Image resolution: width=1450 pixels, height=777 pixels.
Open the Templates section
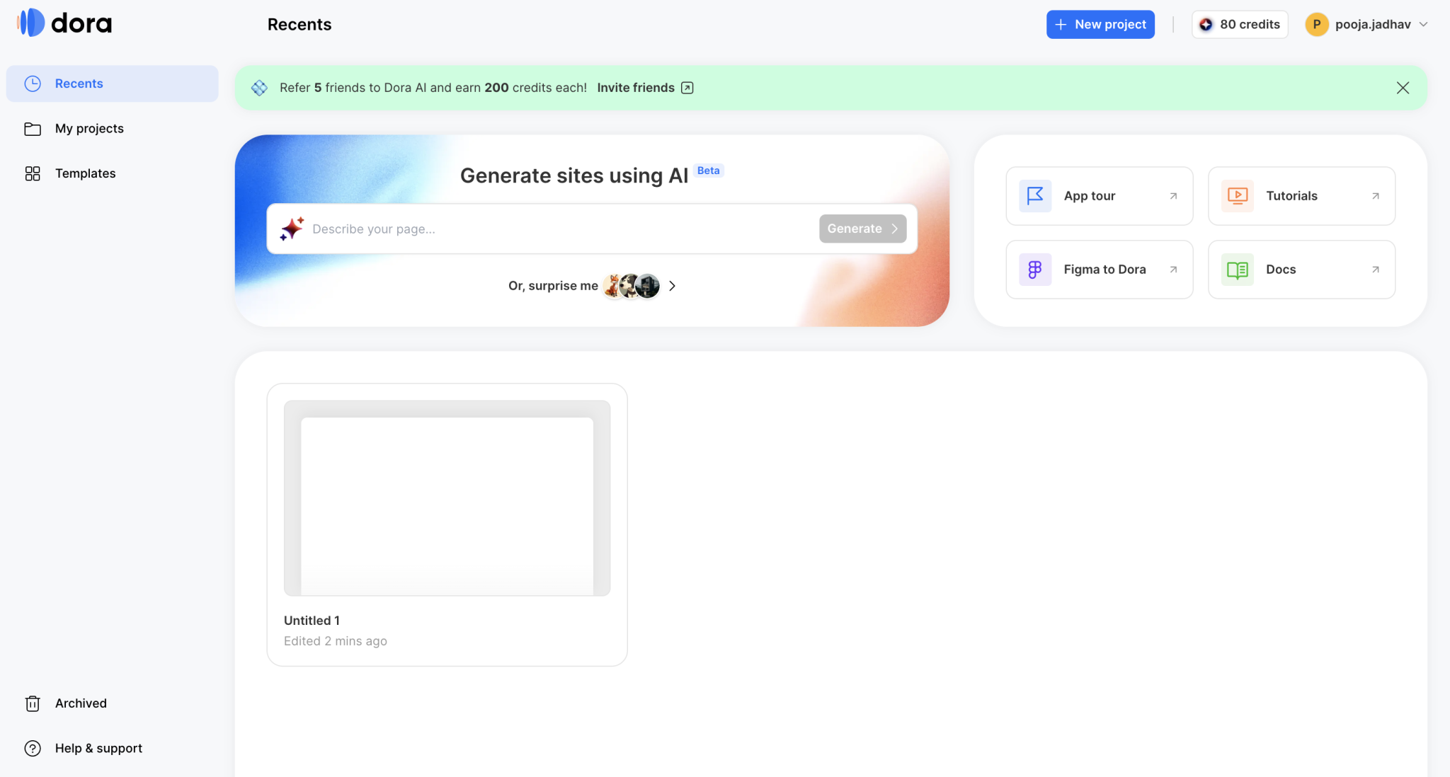click(x=85, y=173)
